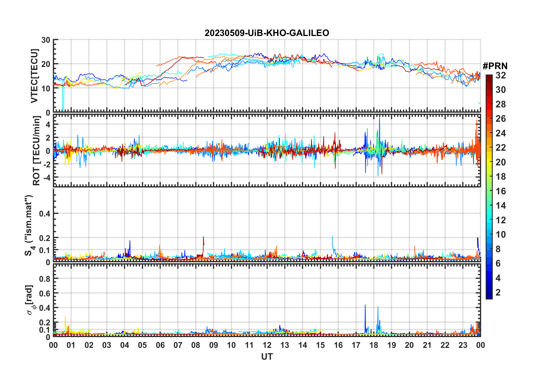
Task: Select the 10 tick on the VTEC axis
Action: (46, 89)
